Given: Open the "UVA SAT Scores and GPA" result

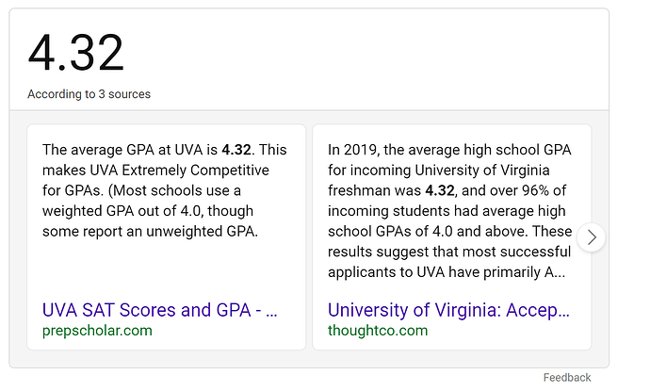Looking at the screenshot, I should click(x=160, y=310).
